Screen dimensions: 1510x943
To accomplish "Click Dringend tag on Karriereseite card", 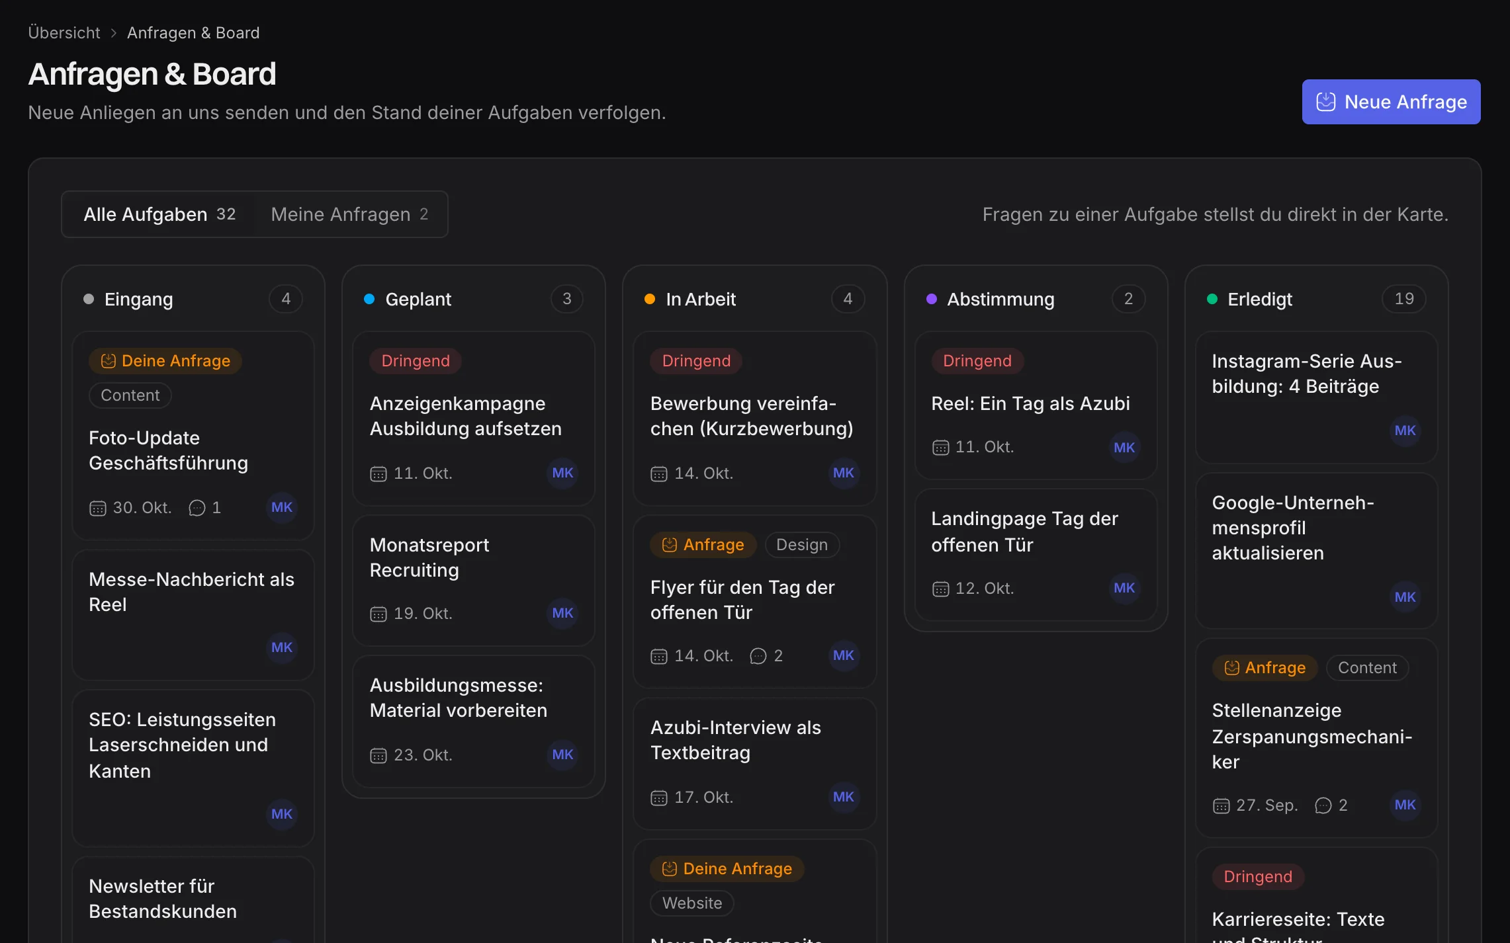I will tap(1258, 877).
